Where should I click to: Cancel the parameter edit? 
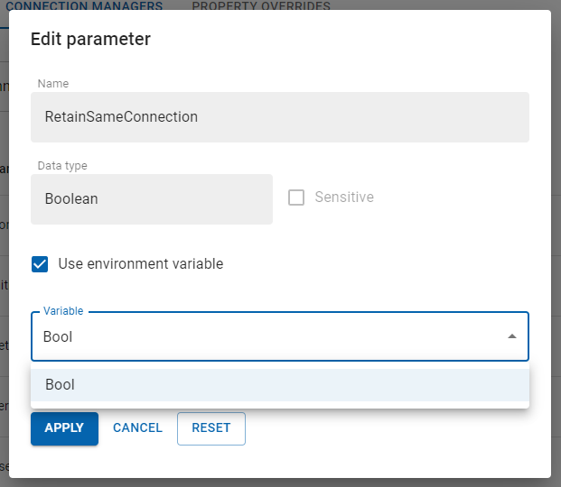click(x=137, y=428)
